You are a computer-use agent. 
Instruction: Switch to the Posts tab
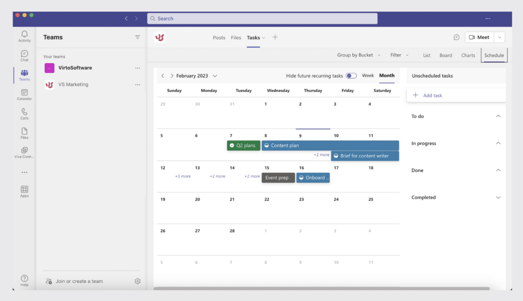(x=219, y=37)
